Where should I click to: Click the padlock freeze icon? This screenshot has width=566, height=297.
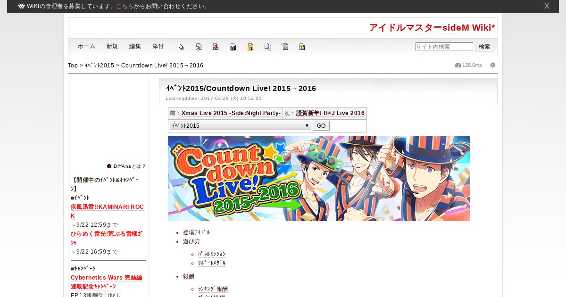click(250, 47)
